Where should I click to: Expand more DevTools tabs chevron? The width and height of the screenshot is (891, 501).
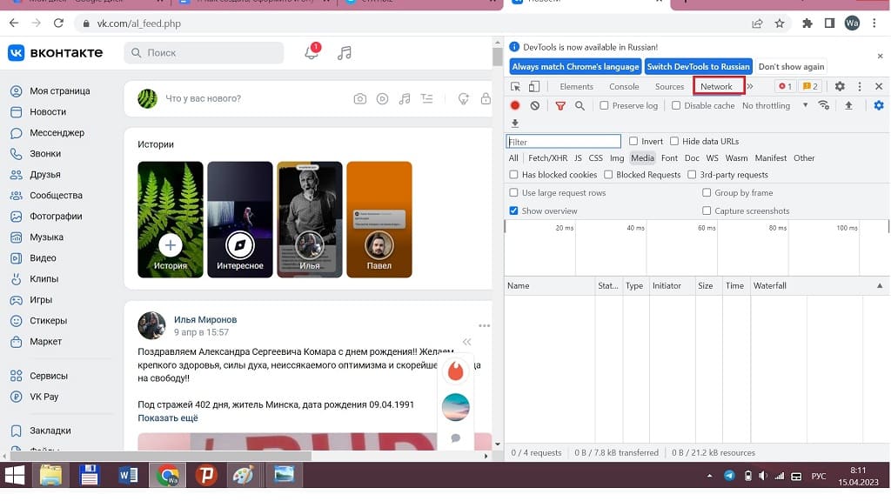750,86
